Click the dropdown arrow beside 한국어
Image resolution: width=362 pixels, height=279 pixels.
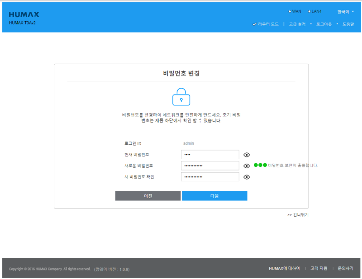pos(352,11)
